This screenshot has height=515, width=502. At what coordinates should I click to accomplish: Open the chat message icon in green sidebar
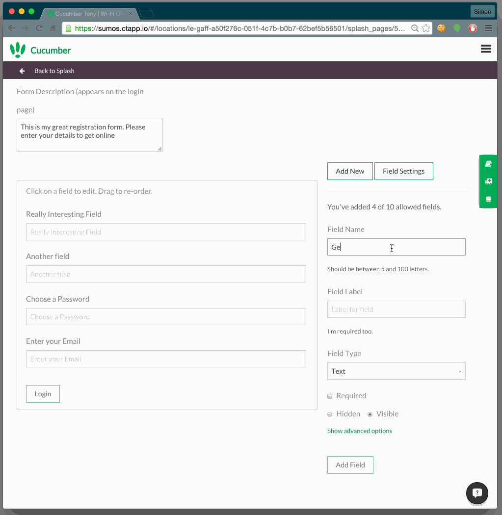(x=488, y=199)
